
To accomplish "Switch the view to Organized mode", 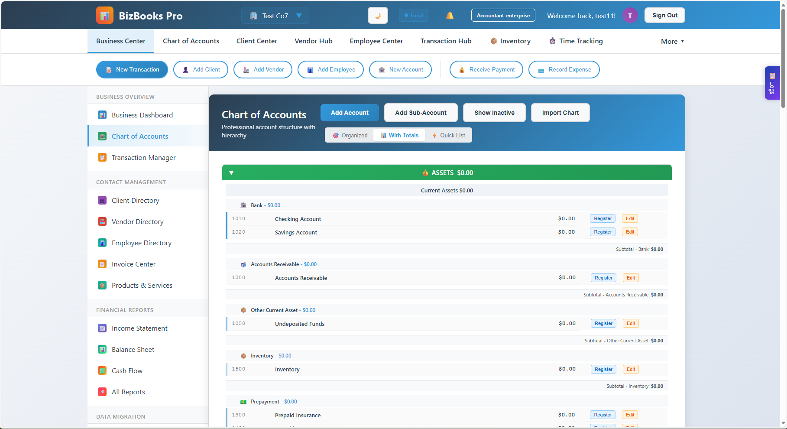I will point(349,135).
